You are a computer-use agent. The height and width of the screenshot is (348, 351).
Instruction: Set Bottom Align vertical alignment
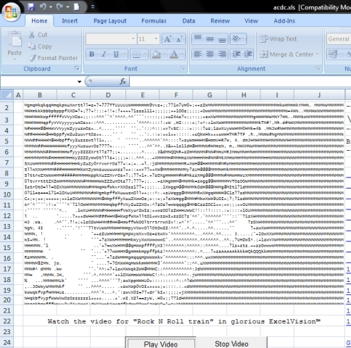pyautogui.click(x=222, y=38)
